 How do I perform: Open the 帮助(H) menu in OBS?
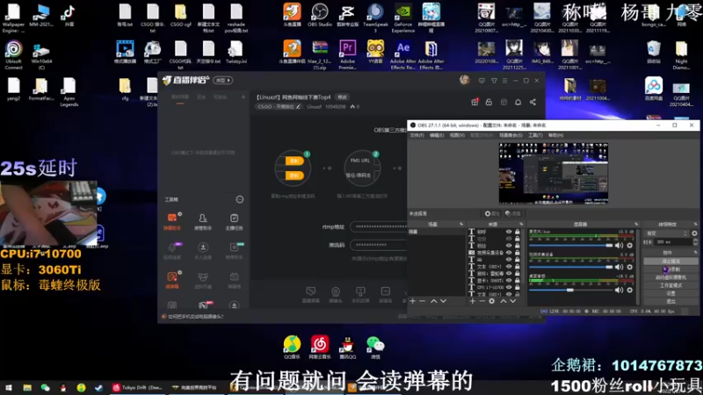(x=555, y=135)
